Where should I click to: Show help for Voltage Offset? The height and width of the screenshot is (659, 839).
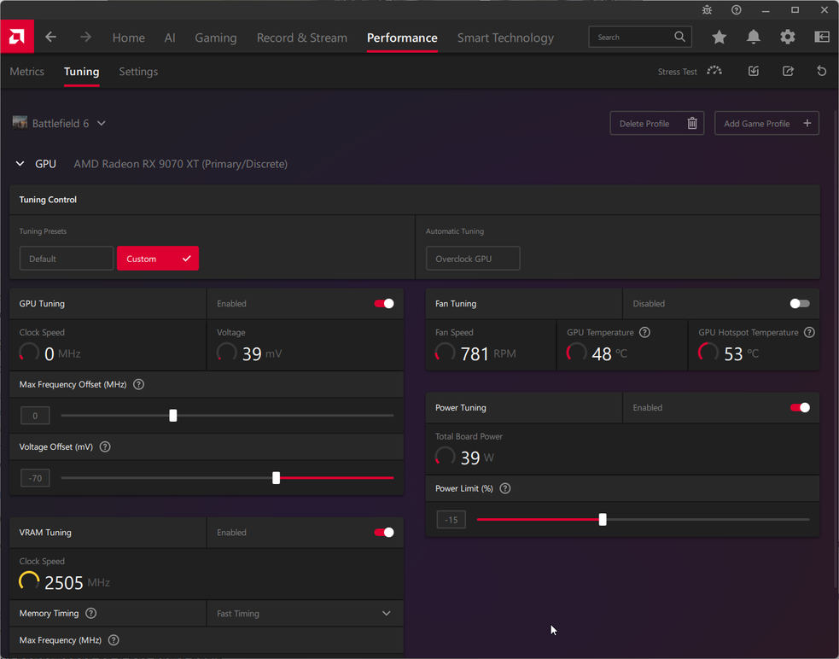(105, 446)
